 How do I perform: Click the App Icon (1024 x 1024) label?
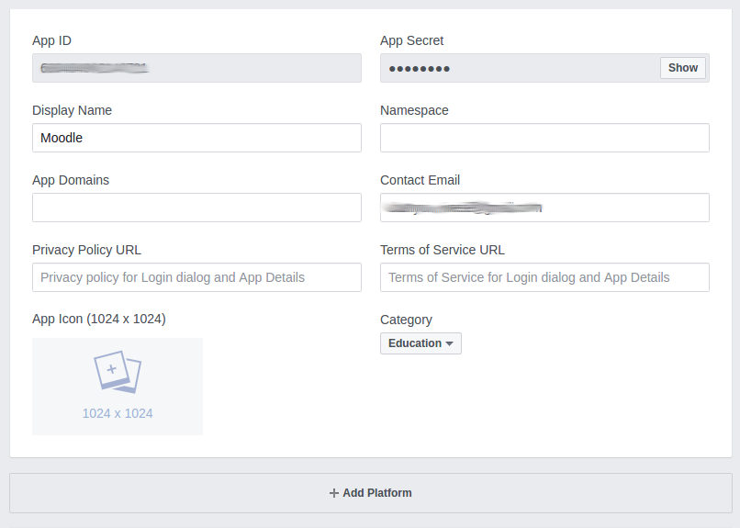point(98,319)
